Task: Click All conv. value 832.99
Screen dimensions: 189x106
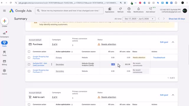Action: pos(128,64)
